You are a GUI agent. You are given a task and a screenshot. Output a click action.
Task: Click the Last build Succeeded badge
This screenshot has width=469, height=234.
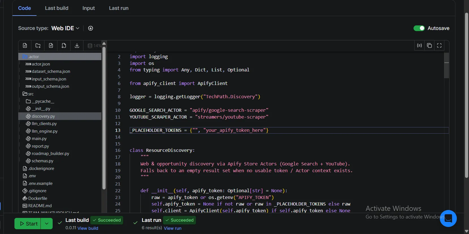pyautogui.click(x=107, y=220)
